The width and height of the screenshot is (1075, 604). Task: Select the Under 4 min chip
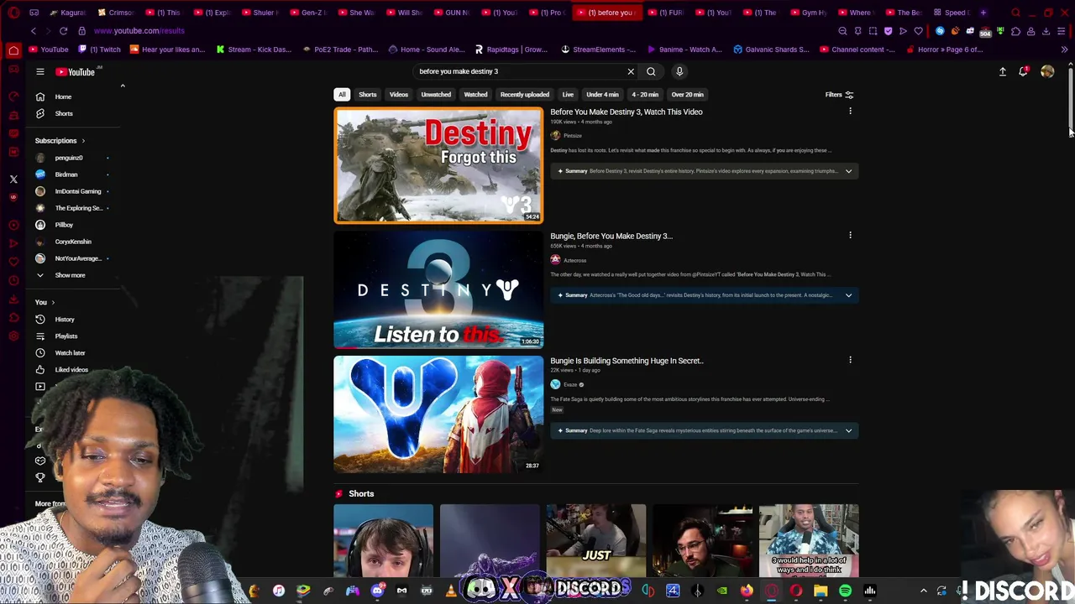pyautogui.click(x=602, y=95)
